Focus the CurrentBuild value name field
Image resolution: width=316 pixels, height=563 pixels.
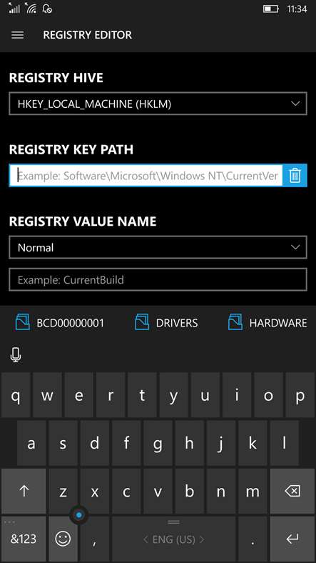[x=158, y=279]
